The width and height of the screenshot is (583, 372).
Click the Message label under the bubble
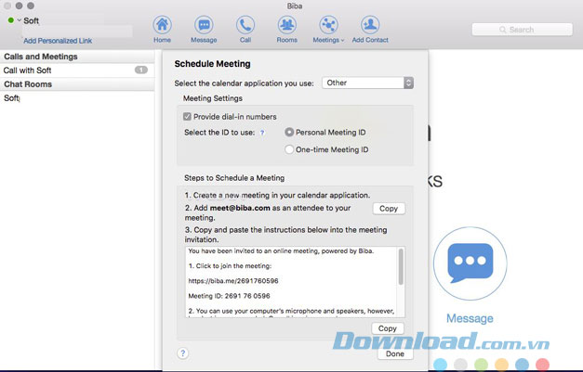(x=470, y=318)
